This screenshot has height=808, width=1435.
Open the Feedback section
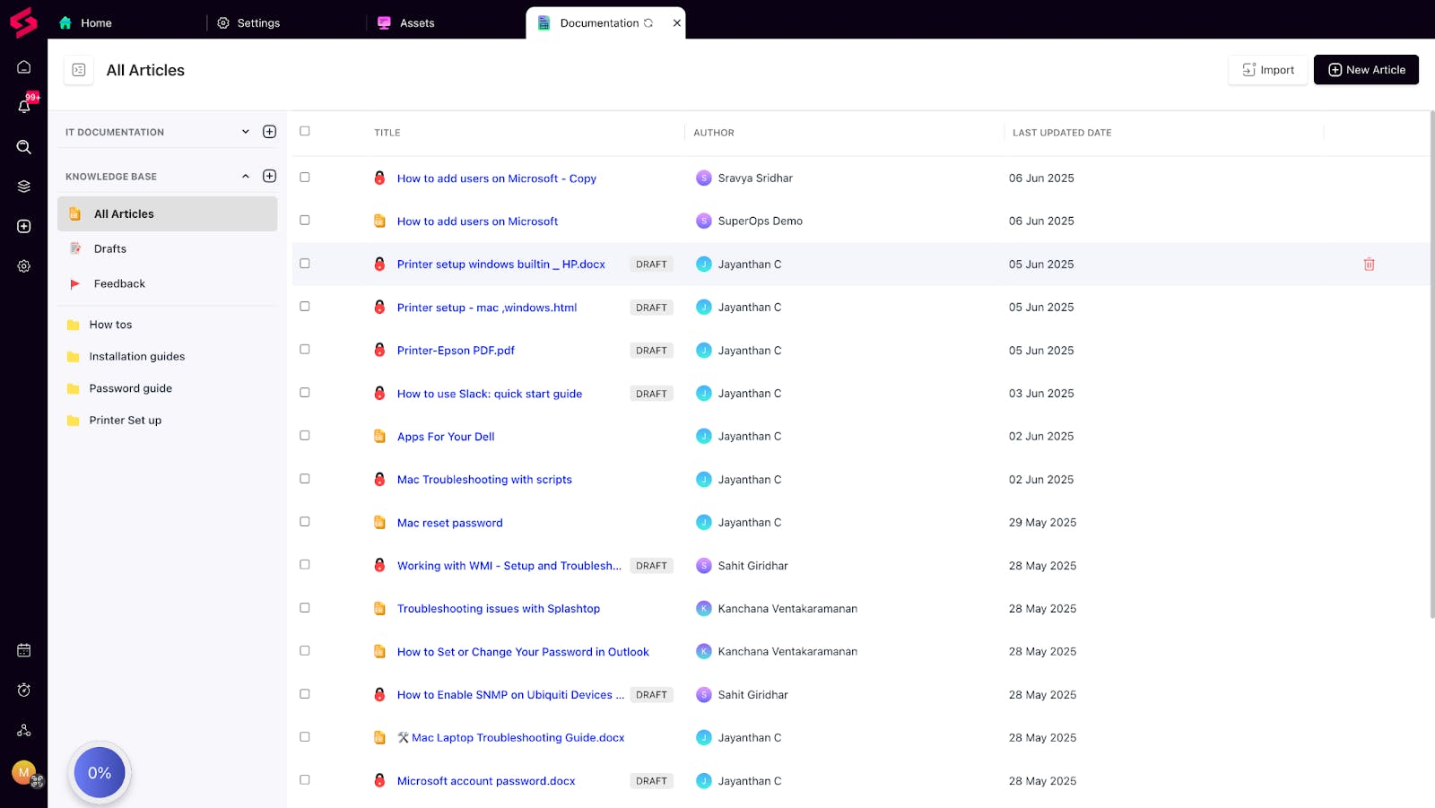[119, 283]
